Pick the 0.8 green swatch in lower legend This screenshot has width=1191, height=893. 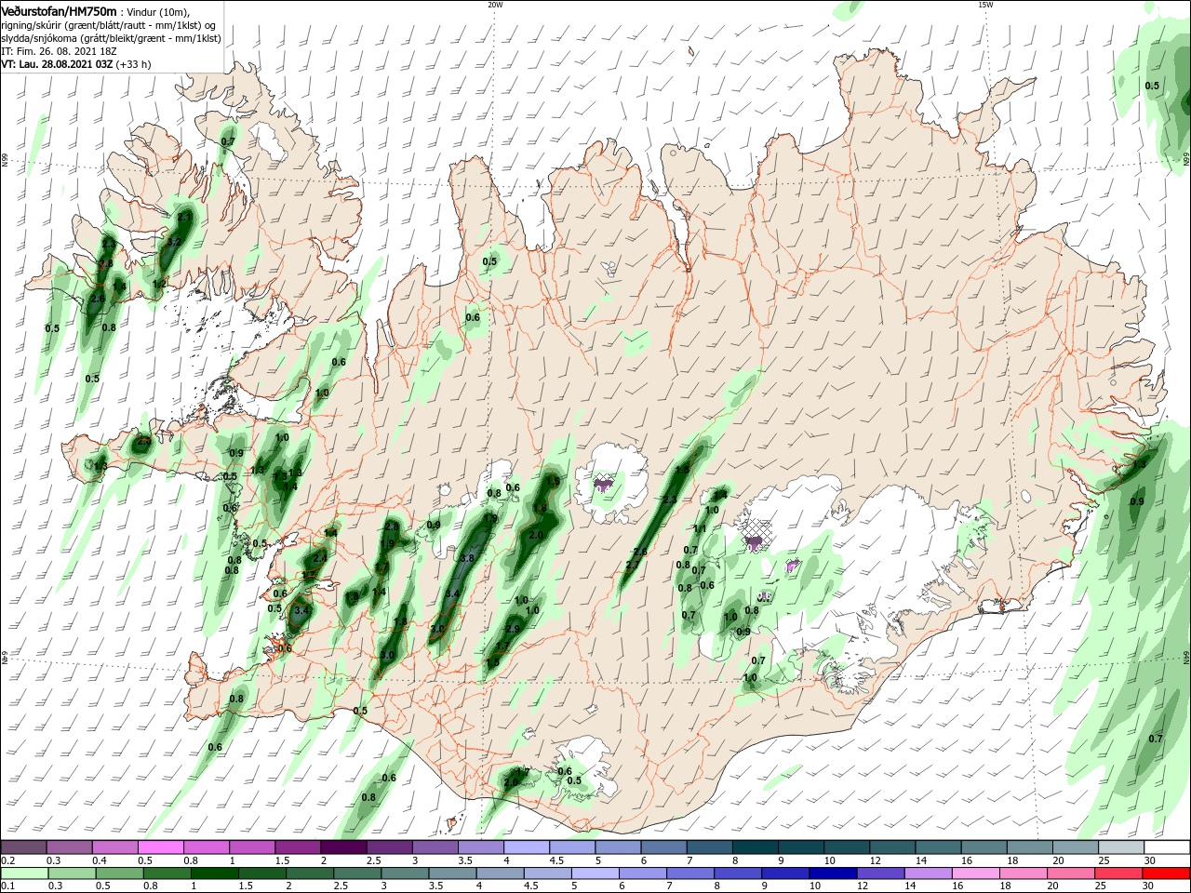(167, 873)
